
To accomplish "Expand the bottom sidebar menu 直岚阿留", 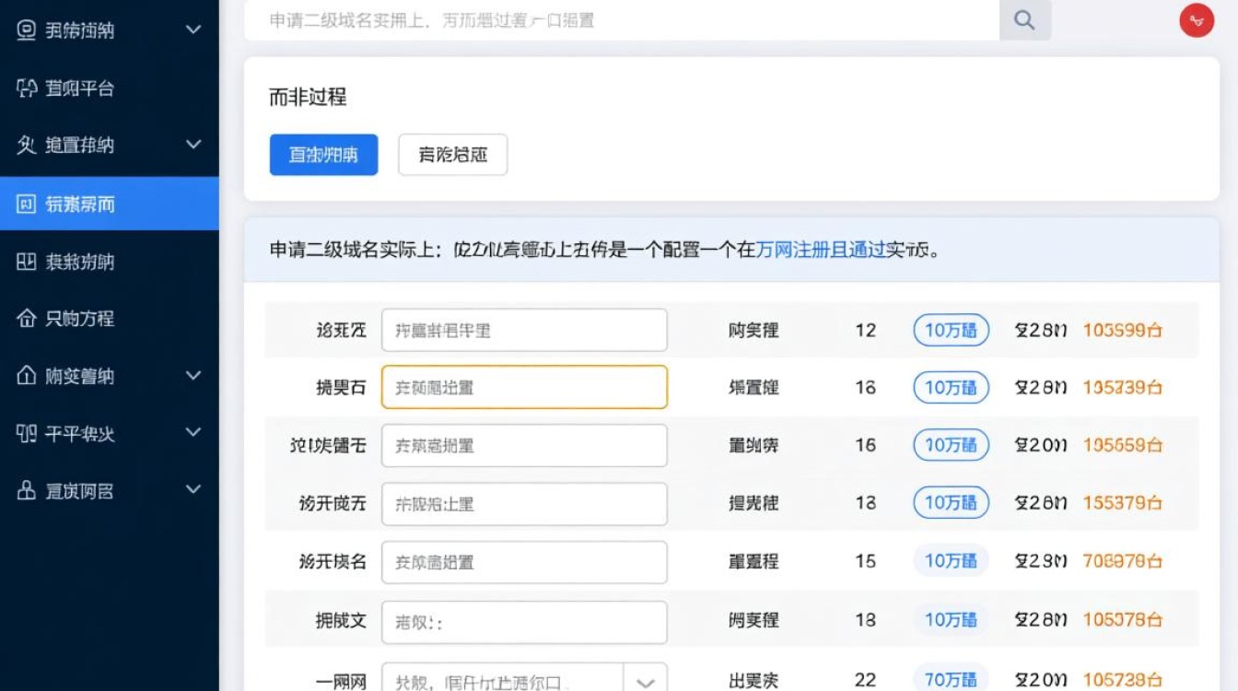I will click(x=193, y=490).
